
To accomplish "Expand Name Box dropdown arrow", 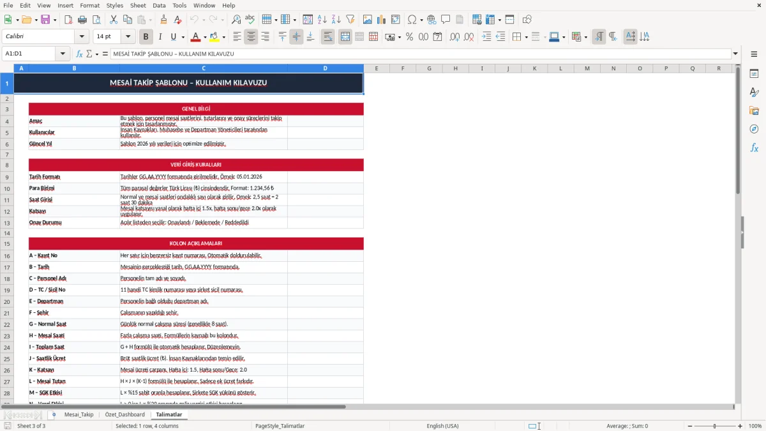I will (63, 54).
